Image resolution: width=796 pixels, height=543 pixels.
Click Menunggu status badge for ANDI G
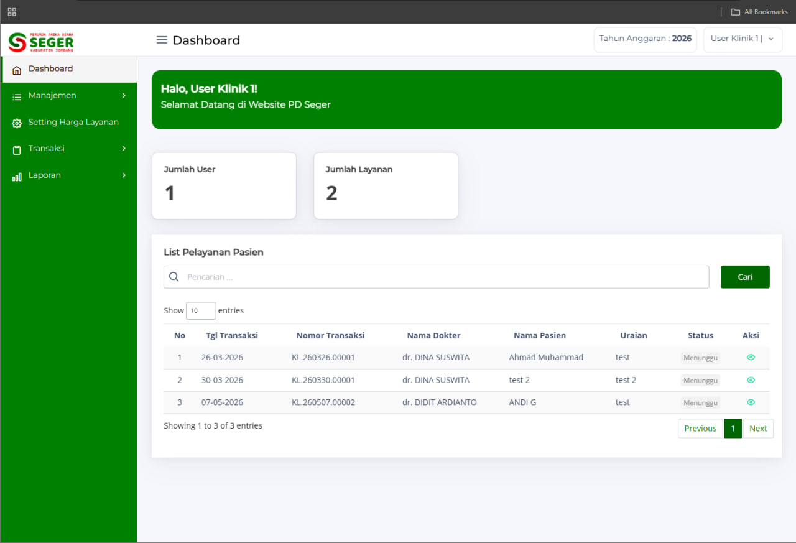coord(700,402)
